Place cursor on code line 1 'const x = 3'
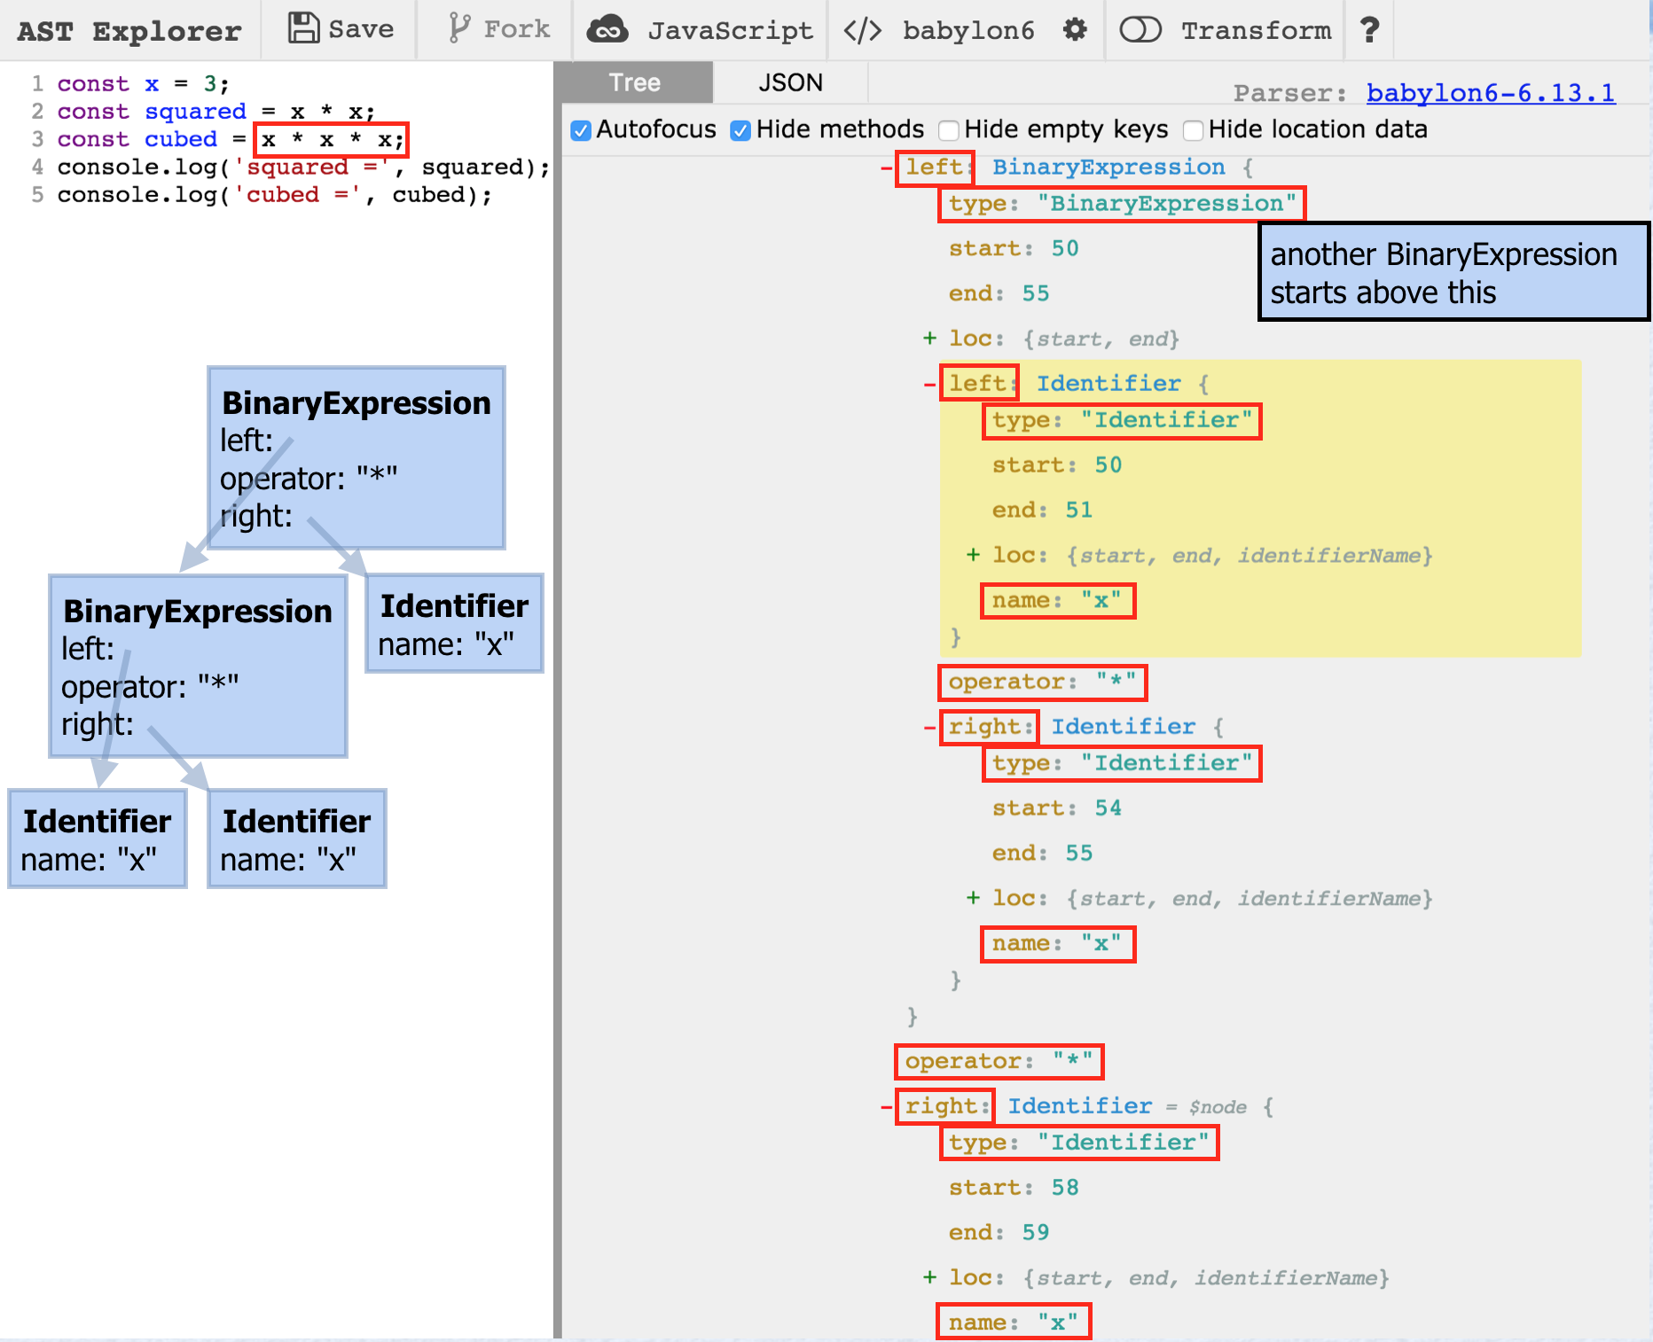 pos(143,84)
